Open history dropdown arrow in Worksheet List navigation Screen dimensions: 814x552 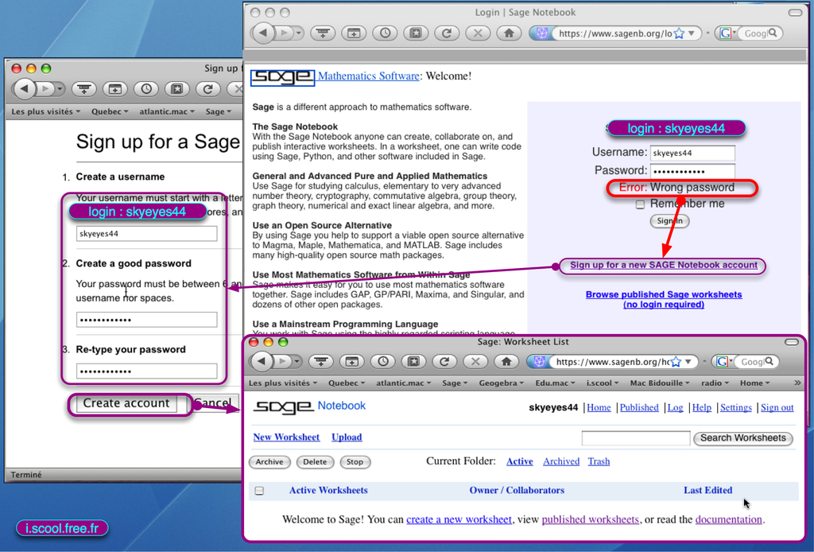point(297,361)
